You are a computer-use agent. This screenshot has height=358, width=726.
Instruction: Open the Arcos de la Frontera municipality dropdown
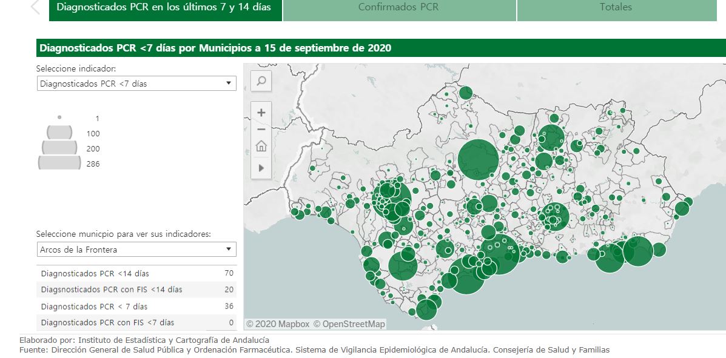pyautogui.click(x=136, y=250)
